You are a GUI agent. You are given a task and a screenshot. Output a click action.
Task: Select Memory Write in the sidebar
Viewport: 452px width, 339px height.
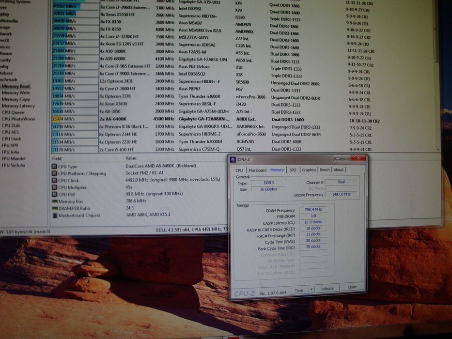[16, 93]
